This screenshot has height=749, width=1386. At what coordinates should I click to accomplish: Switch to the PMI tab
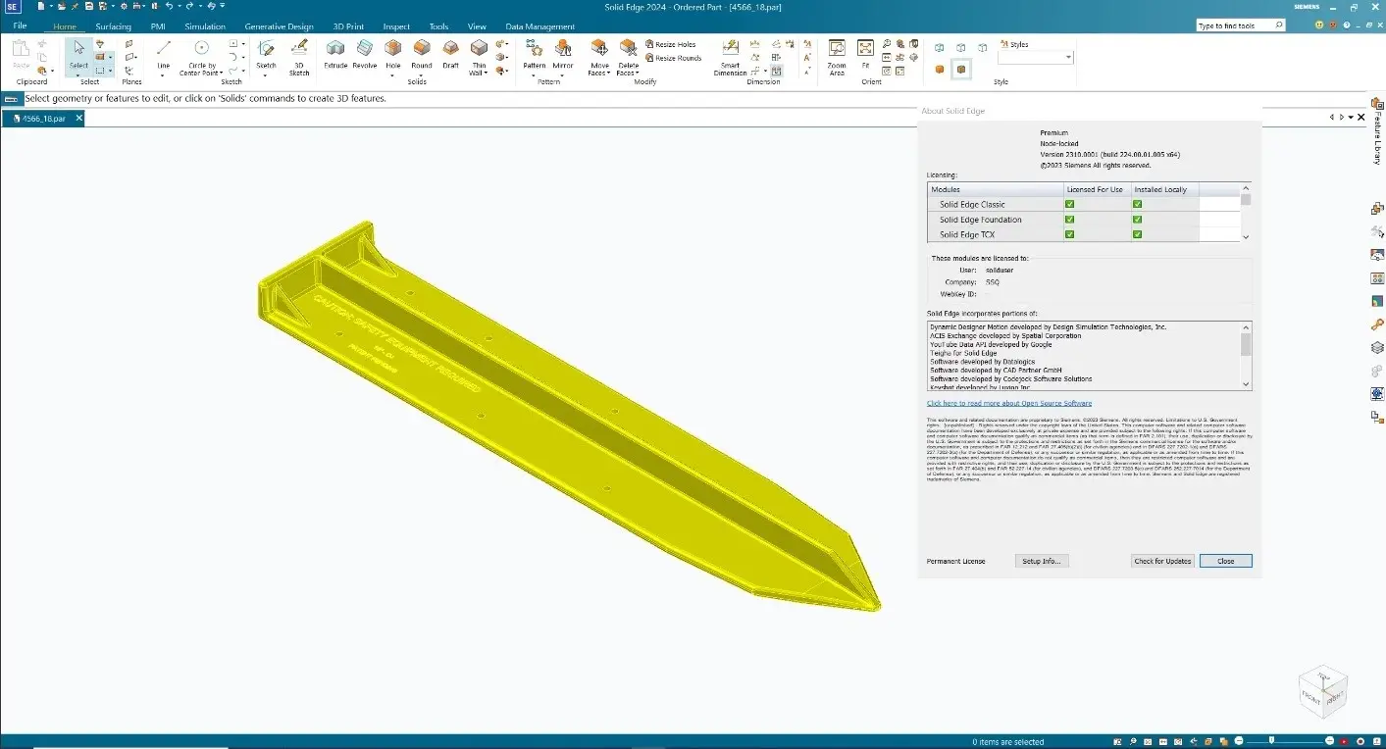[158, 26]
